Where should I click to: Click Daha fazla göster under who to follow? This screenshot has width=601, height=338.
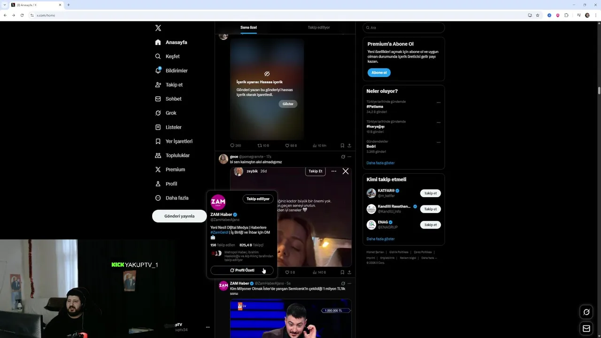(380, 239)
